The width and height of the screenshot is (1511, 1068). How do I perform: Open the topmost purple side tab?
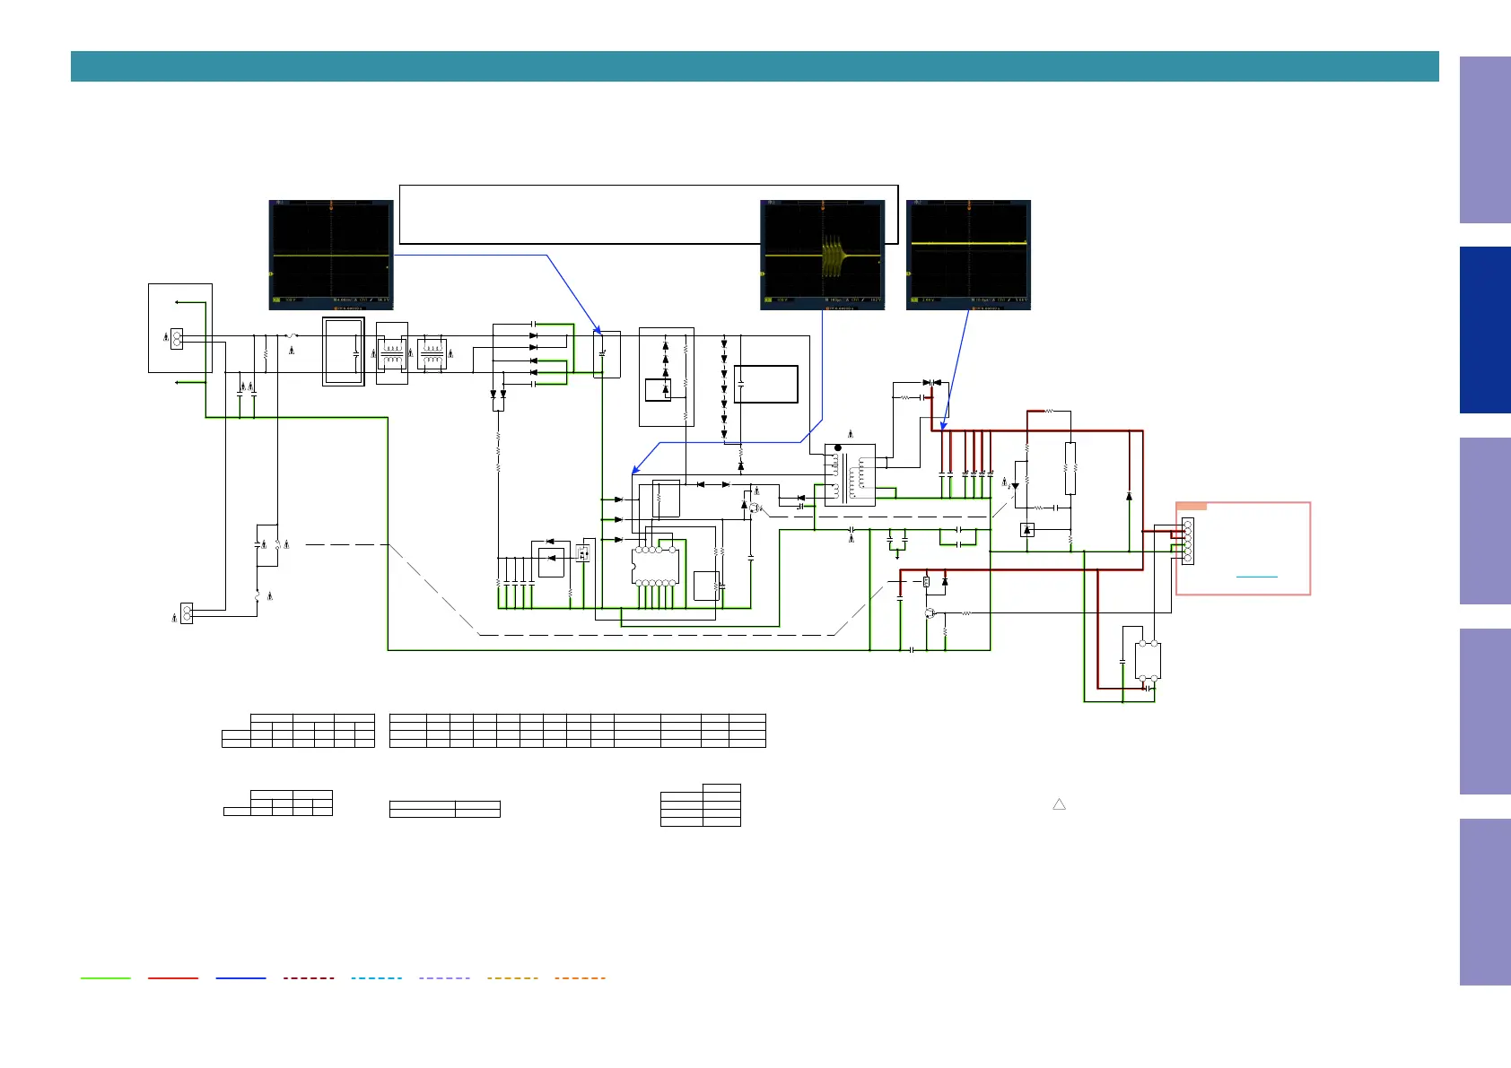(x=1484, y=140)
